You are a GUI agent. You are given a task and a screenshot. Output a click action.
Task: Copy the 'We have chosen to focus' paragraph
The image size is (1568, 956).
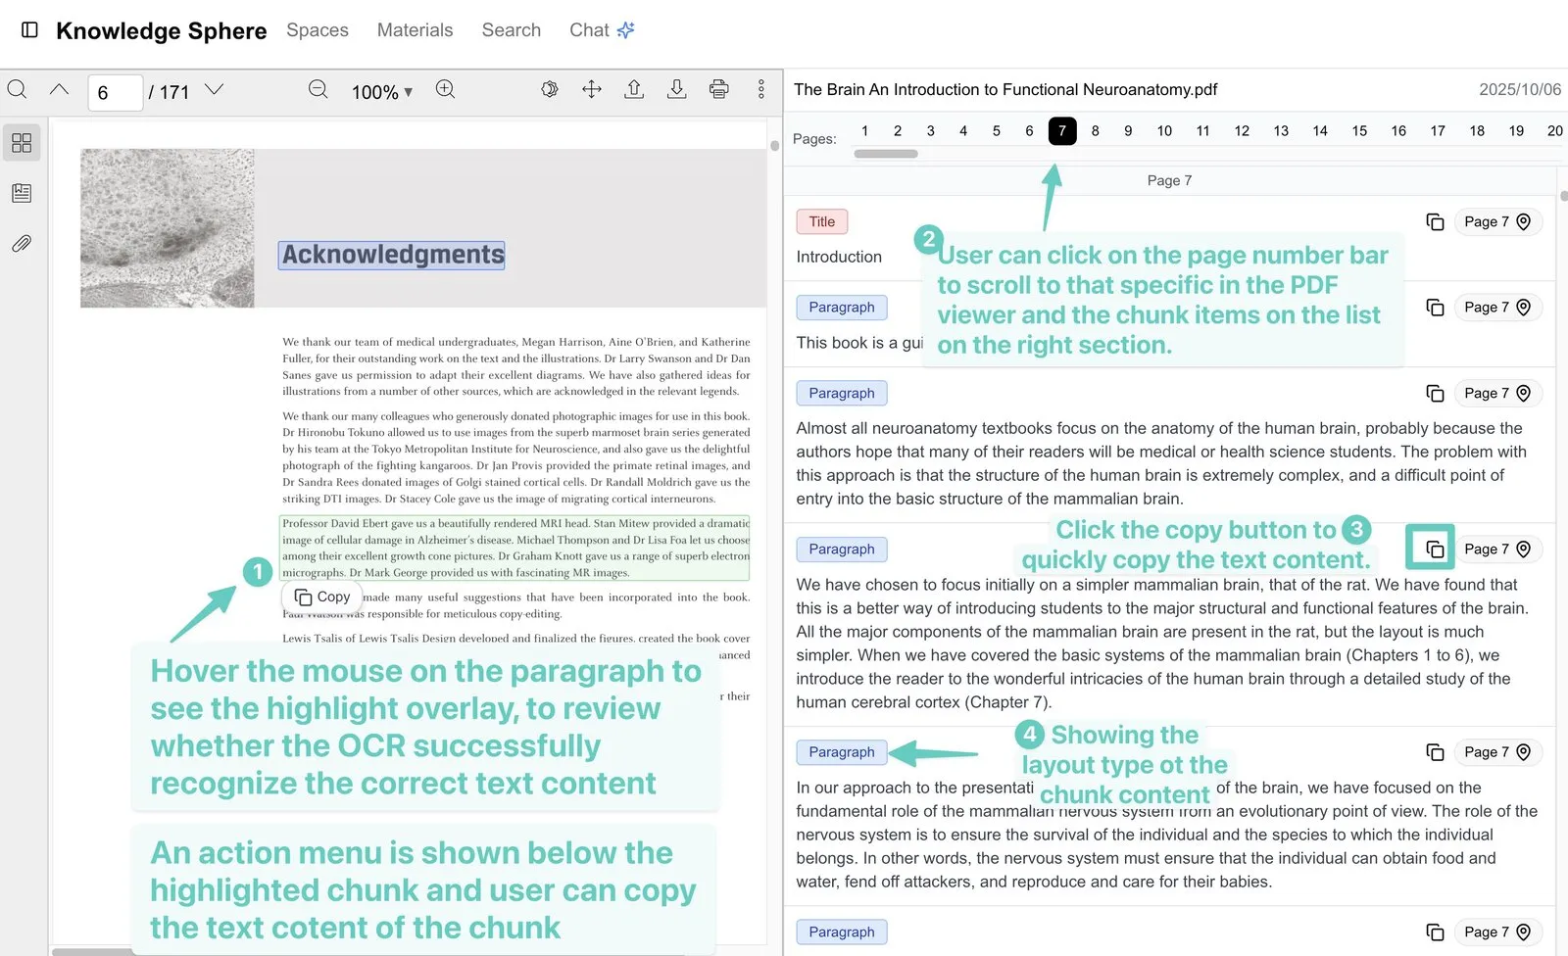click(1435, 550)
